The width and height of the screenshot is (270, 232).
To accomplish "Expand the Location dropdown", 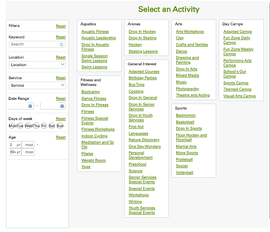I will [37, 65].
